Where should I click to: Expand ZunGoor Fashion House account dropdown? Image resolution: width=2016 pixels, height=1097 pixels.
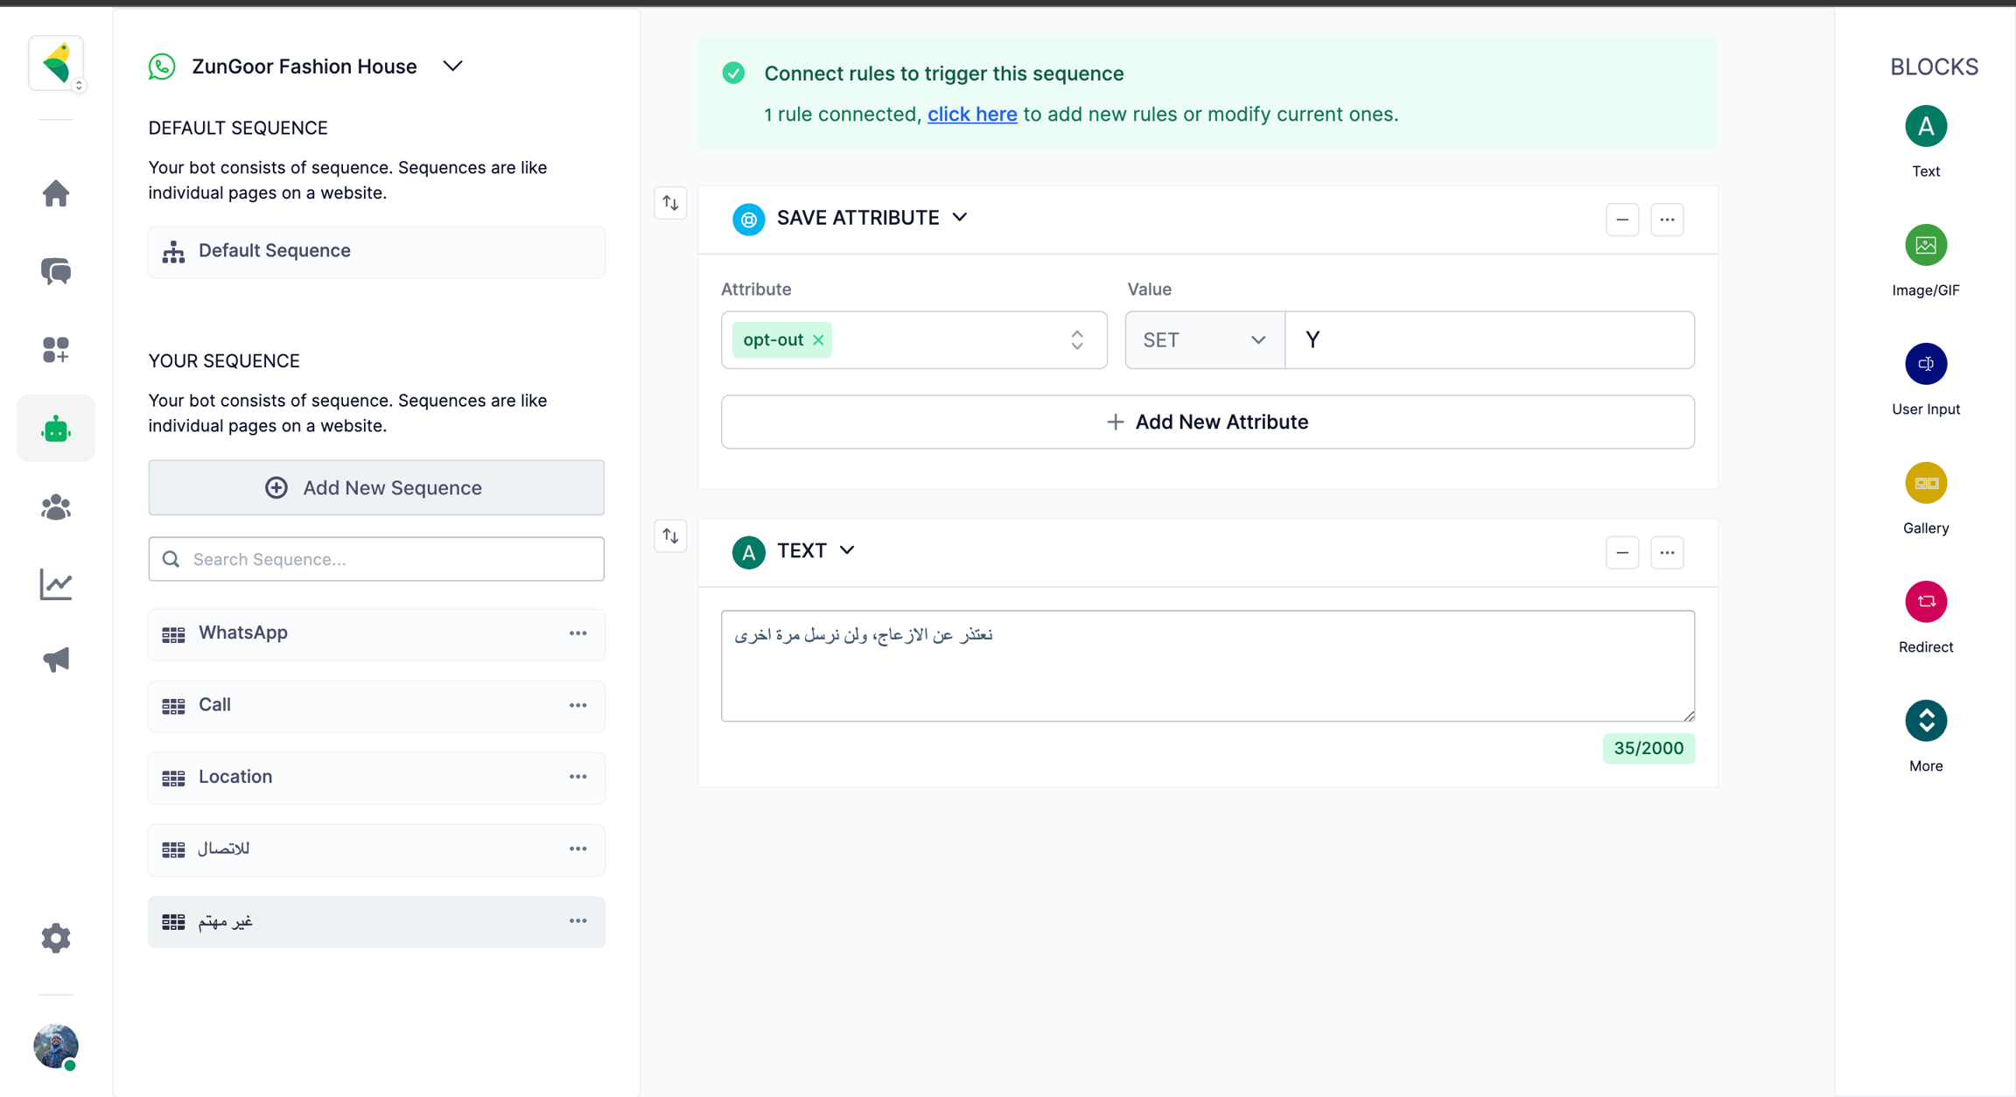coord(452,66)
